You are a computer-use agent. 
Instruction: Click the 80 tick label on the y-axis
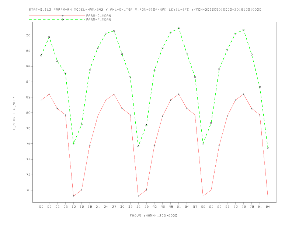coord(28,113)
